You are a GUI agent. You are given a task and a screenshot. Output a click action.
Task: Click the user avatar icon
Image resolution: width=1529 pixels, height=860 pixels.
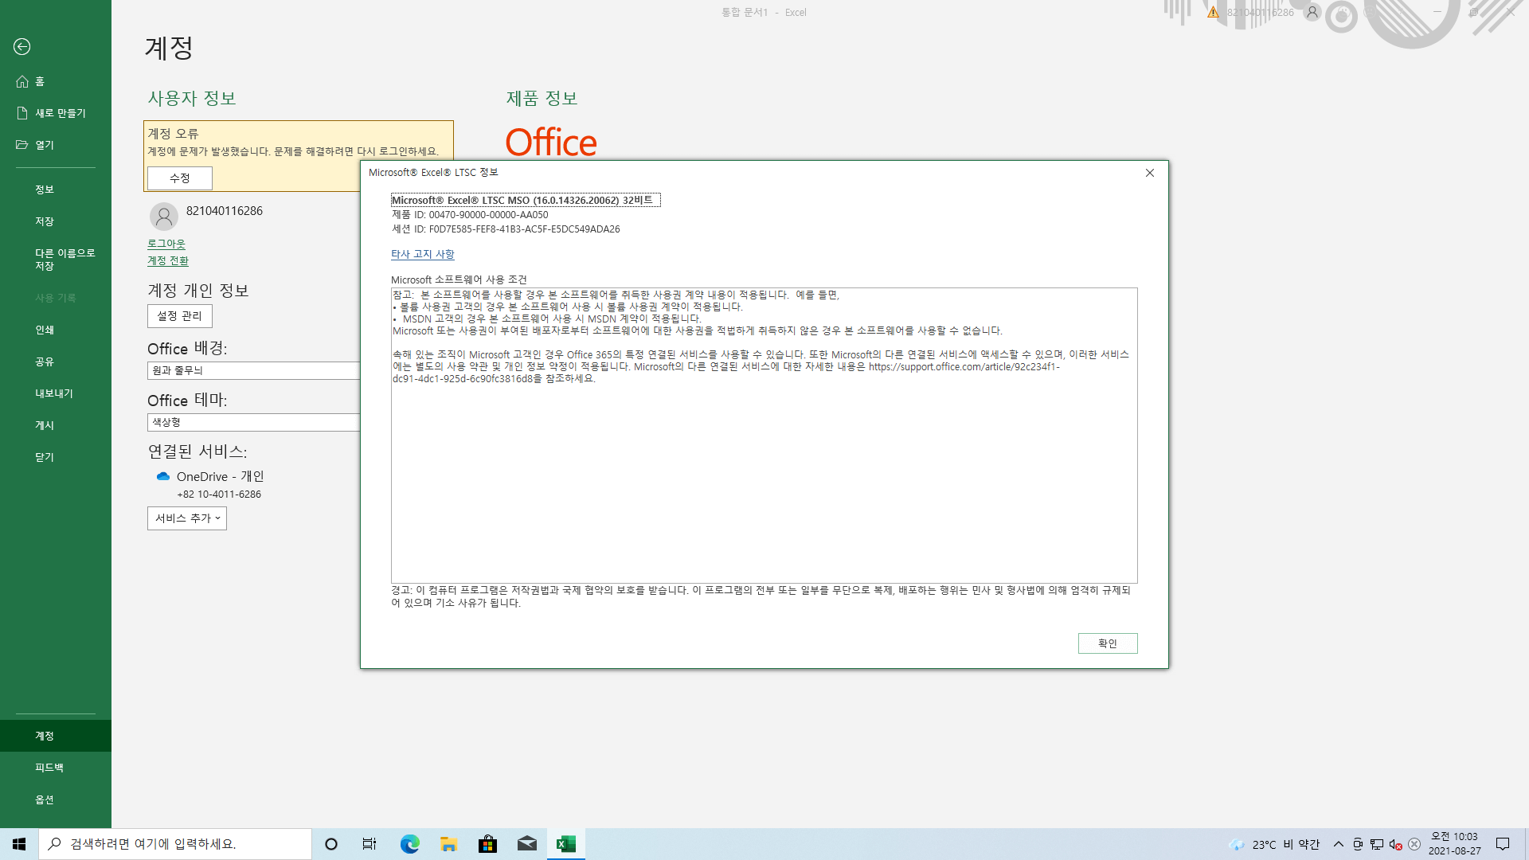(164, 216)
